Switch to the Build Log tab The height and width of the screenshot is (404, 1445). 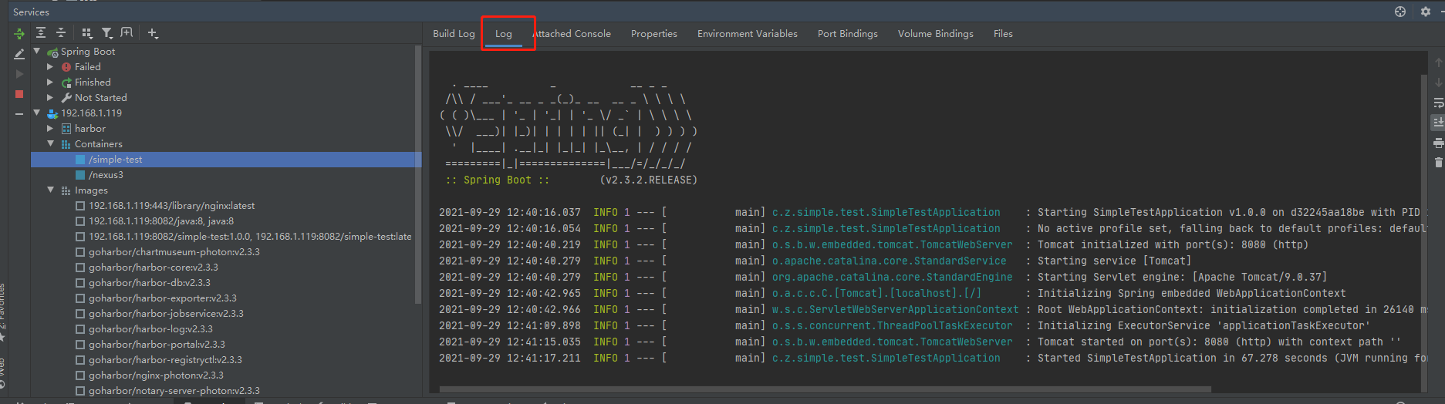454,34
